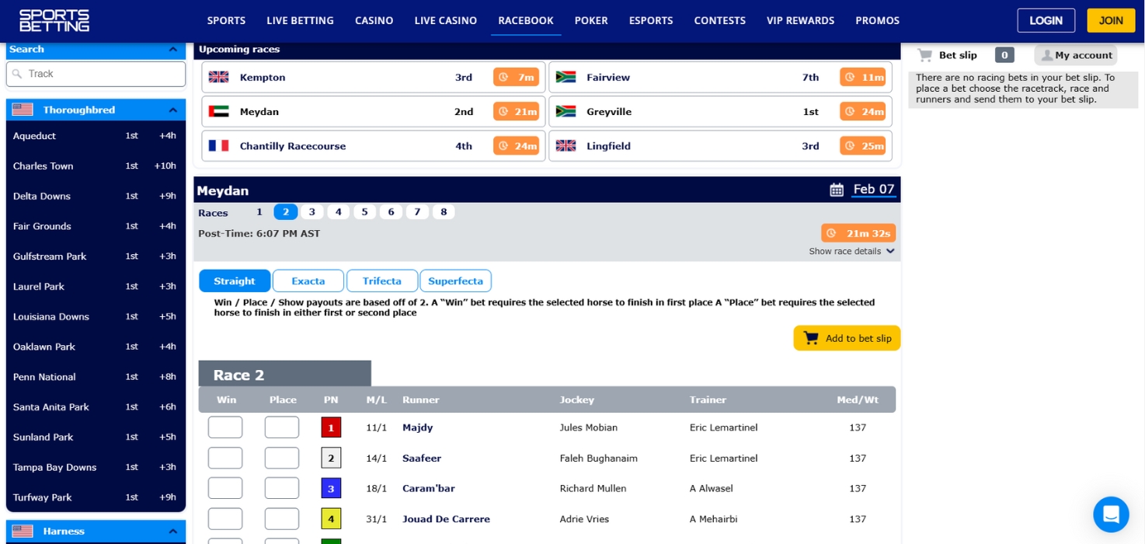Viewport: 1145px width, 544px height.
Task: Open the live chat bubble icon
Action: tap(1111, 514)
